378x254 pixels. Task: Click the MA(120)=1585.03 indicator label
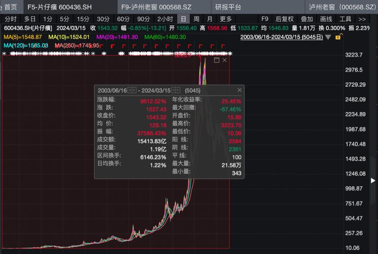click(26, 46)
